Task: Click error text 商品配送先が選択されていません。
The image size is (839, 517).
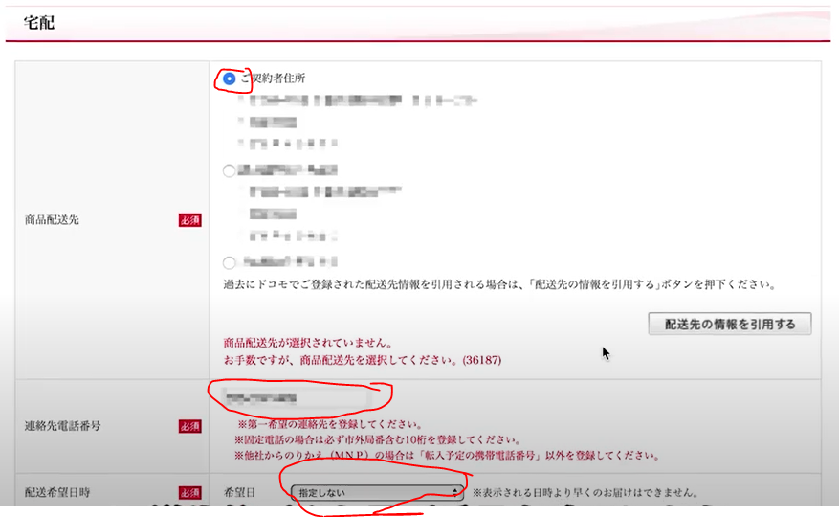Action: pos(309,343)
